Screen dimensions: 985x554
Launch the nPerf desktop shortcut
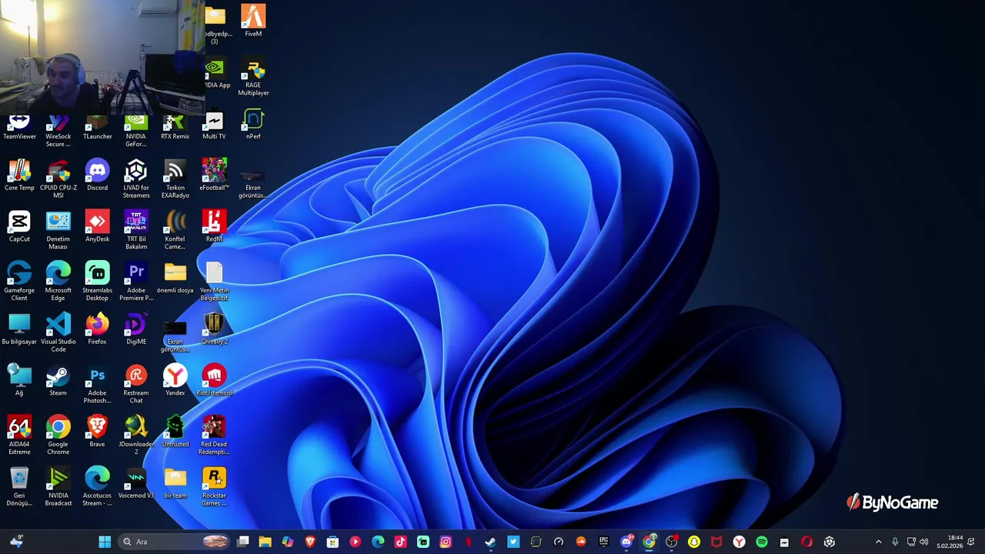253,125
